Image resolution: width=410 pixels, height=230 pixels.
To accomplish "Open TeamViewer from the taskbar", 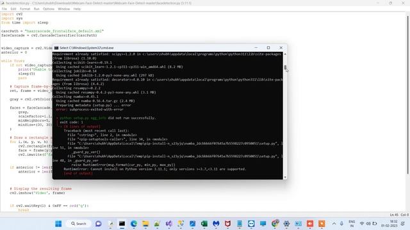I will pos(251,224).
